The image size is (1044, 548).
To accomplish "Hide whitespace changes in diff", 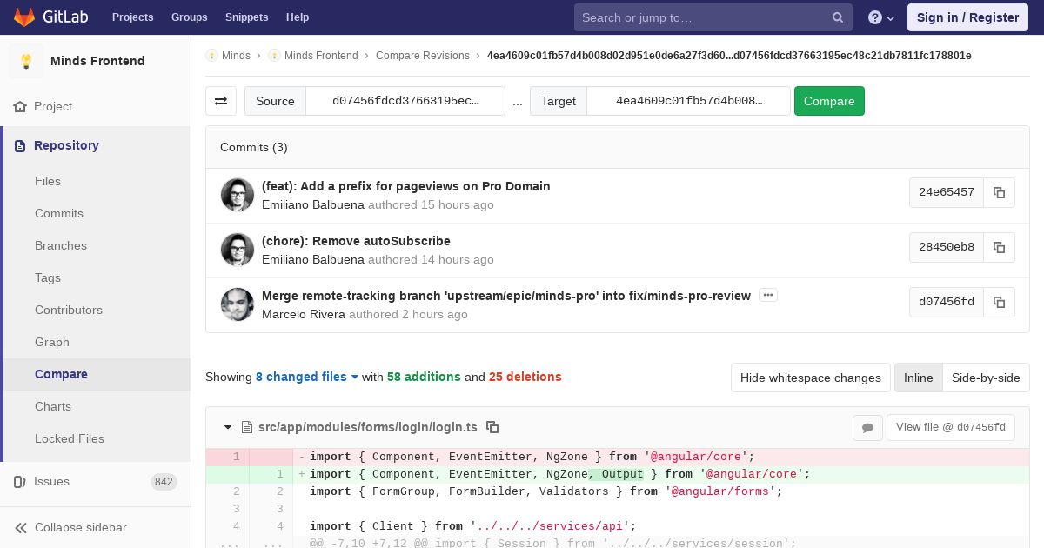I will [x=810, y=378].
